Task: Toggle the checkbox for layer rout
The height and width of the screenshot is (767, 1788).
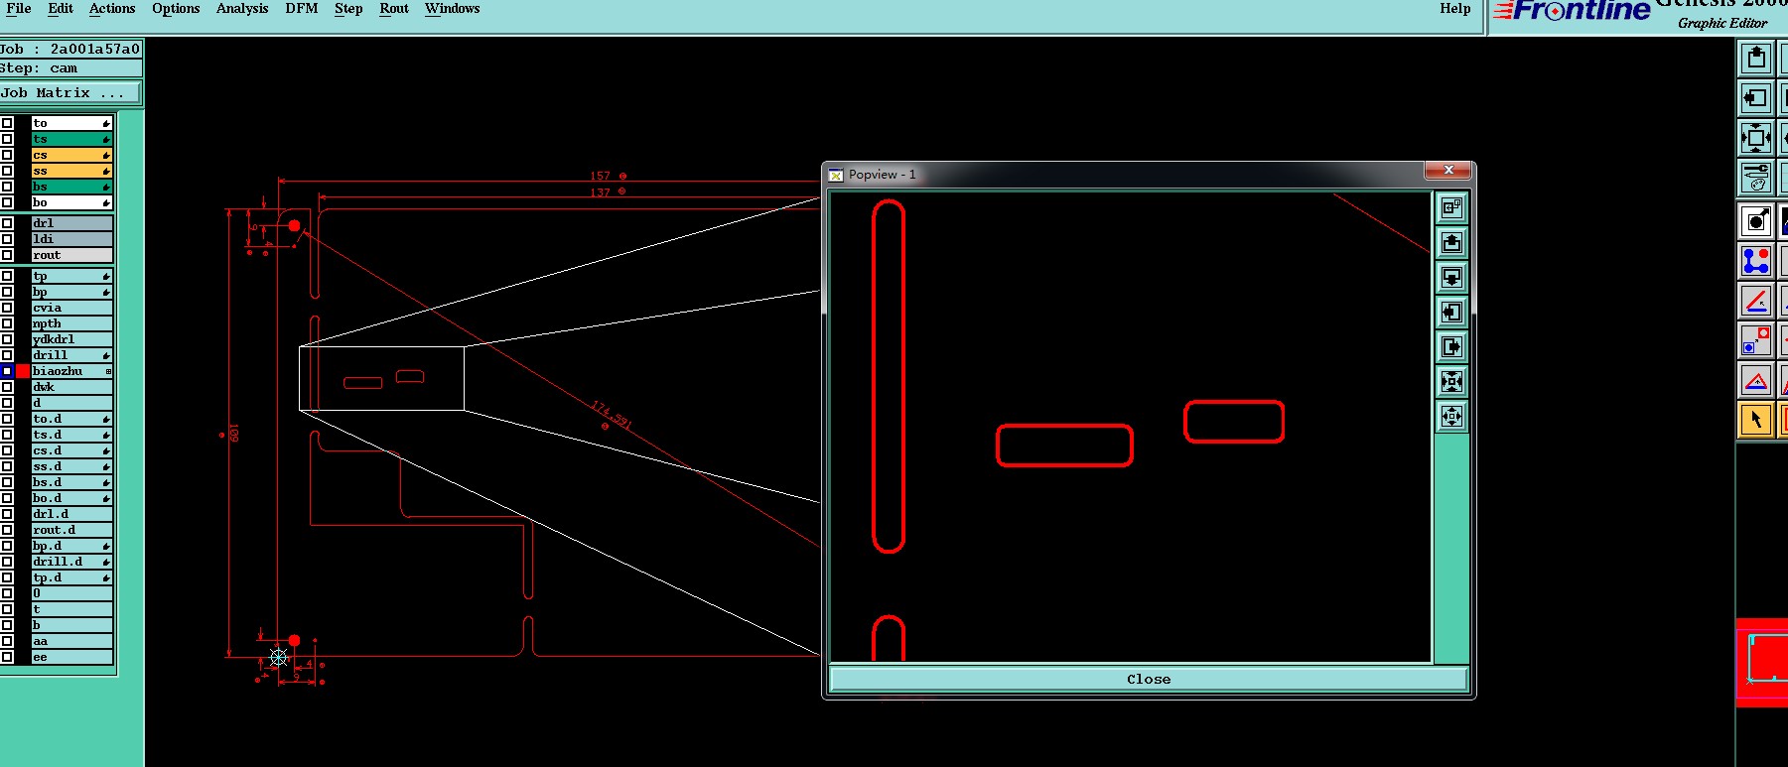Action: tap(7, 255)
